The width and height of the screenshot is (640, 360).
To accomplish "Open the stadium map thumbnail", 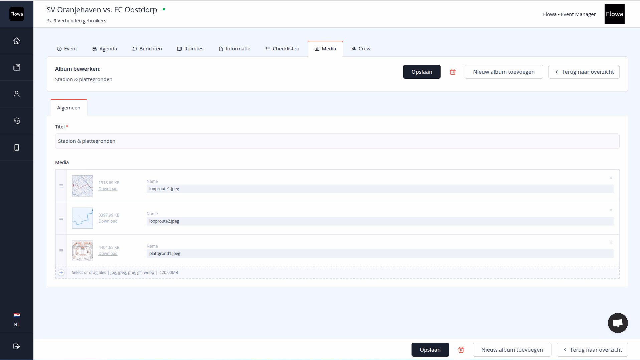I will click(83, 251).
